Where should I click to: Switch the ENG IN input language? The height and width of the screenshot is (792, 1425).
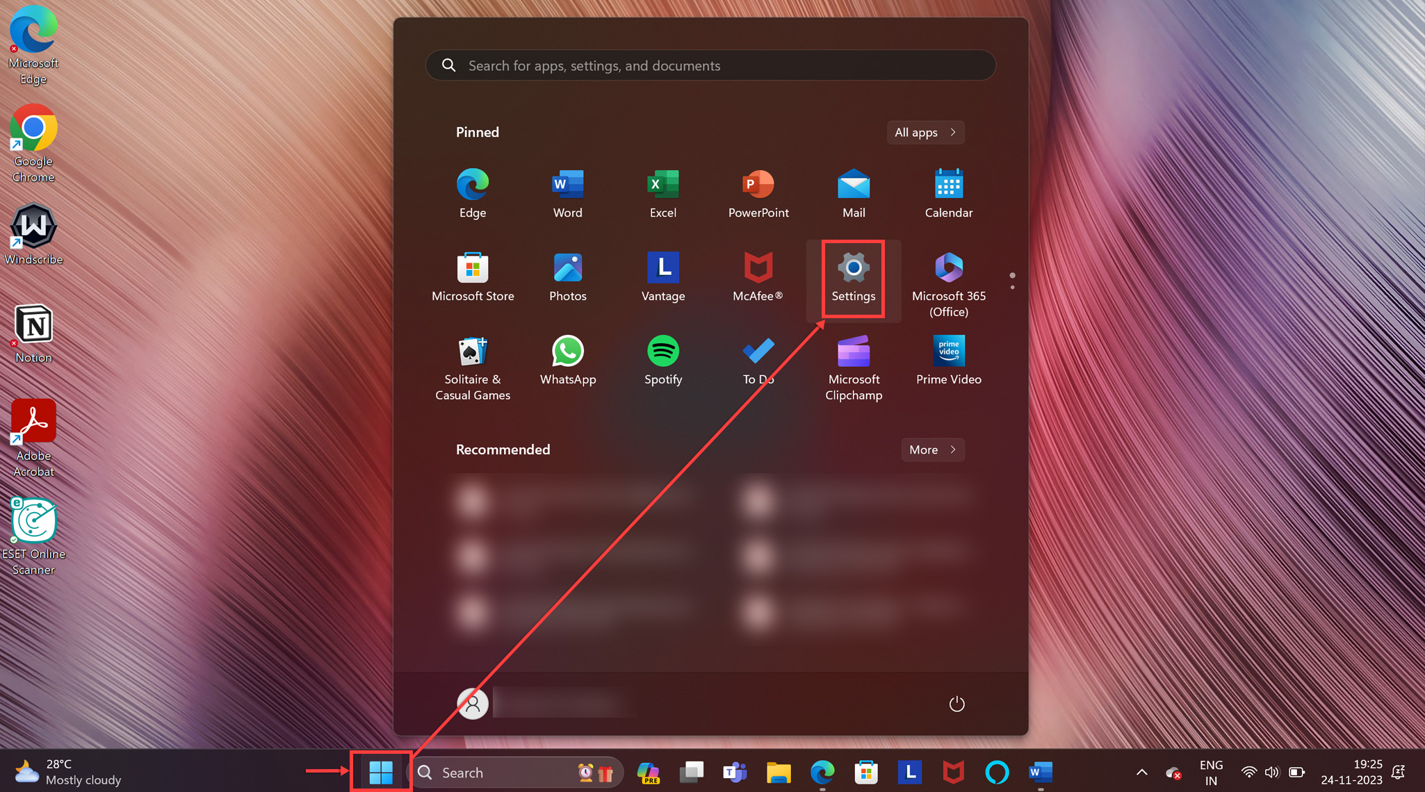1211,772
